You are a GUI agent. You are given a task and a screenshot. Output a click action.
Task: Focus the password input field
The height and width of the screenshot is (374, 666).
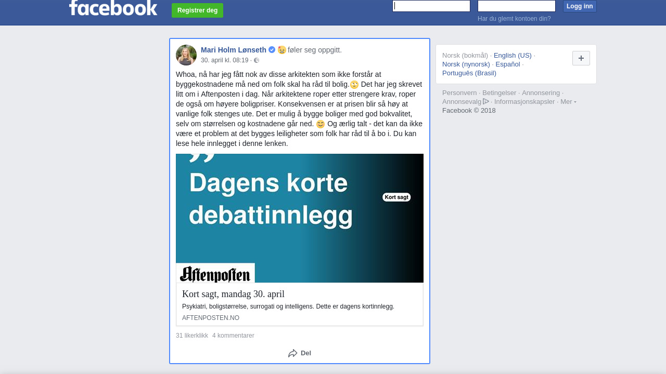[x=517, y=6]
